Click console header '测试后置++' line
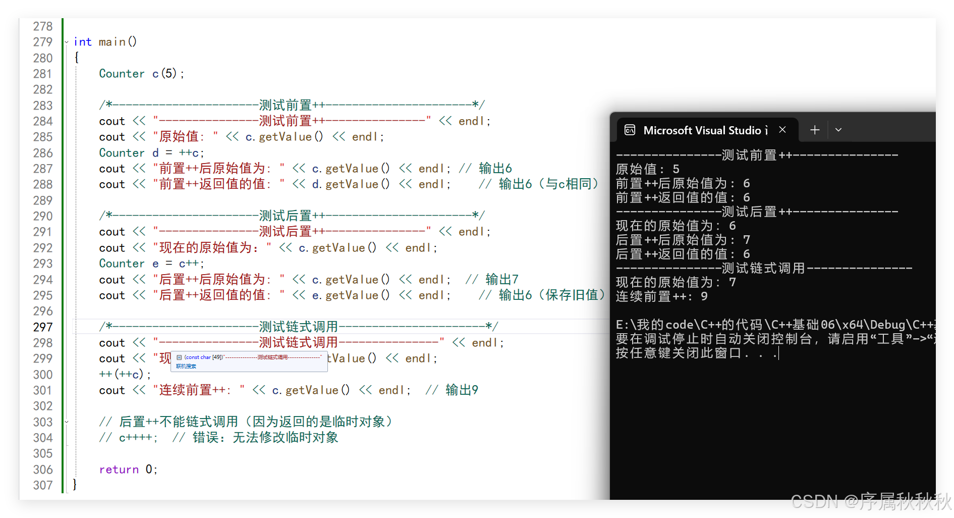 (757, 212)
